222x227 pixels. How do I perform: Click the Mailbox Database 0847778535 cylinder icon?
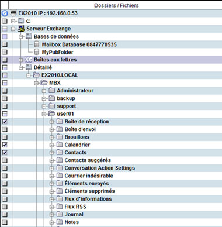(37, 44)
